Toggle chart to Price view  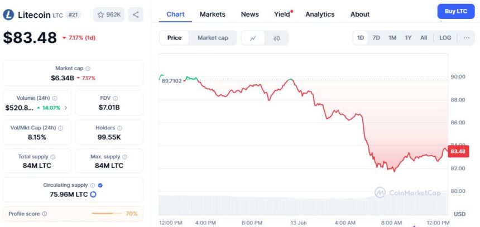click(174, 38)
